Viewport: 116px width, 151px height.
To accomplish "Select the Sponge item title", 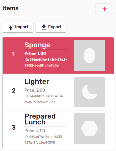I will point(37,45).
